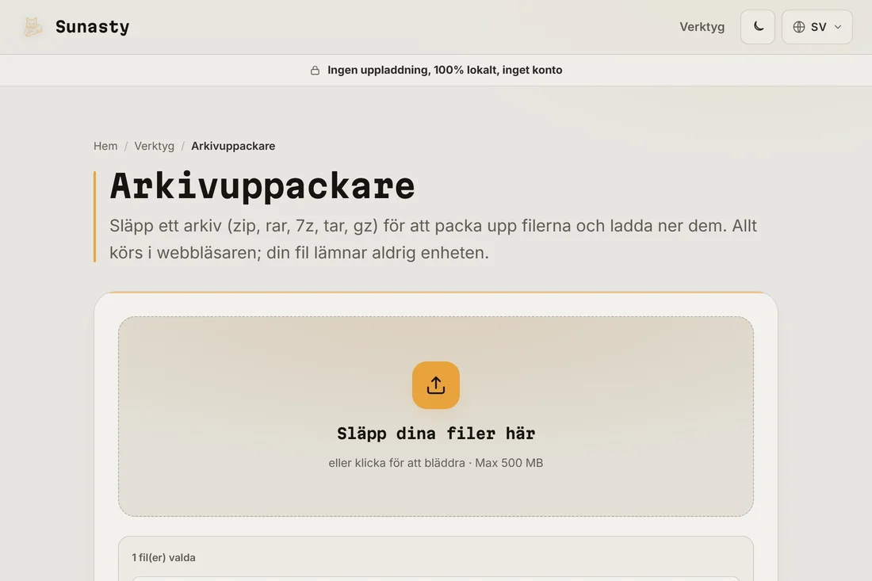Click the chevron beside the SV language code
This screenshot has height=581, width=872.
[838, 27]
